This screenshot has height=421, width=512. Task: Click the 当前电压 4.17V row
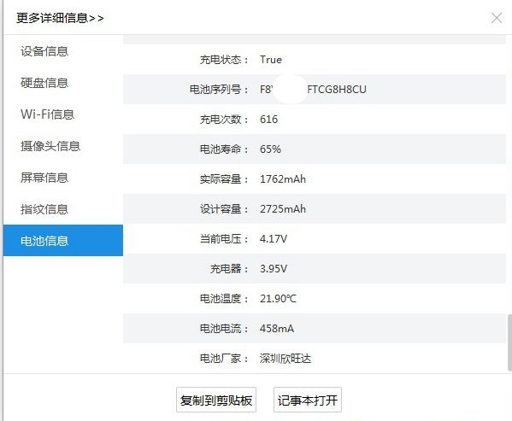point(315,239)
